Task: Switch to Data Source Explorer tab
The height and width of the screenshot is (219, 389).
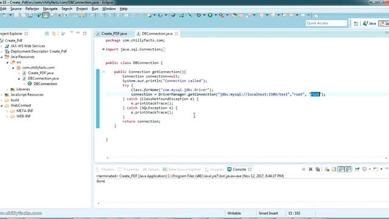Action: pyautogui.click(x=182, y=169)
